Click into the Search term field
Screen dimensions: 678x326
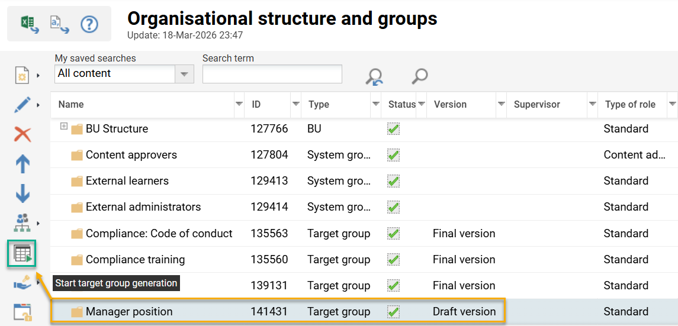click(x=272, y=74)
